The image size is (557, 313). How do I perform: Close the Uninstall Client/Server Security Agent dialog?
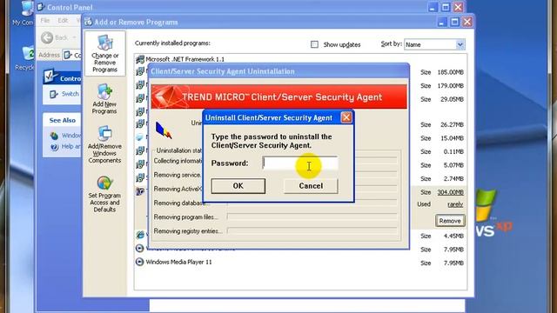[x=346, y=117]
